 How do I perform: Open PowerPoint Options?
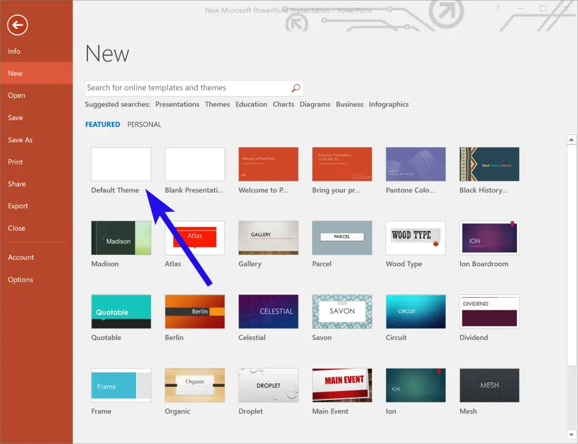tap(20, 280)
